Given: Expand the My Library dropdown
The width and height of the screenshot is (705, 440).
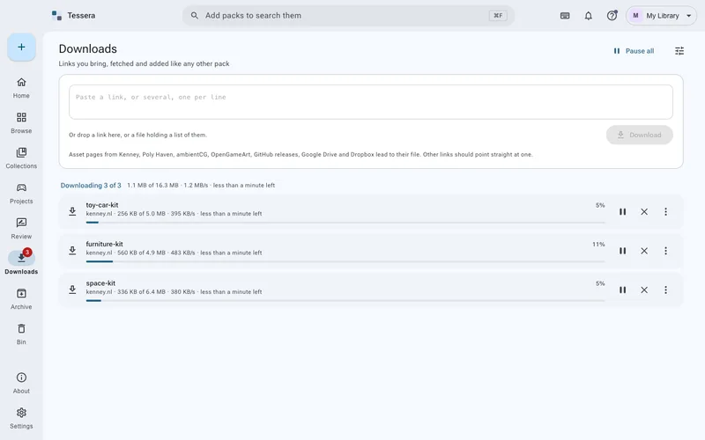Looking at the screenshot, I should coord(661,16).
